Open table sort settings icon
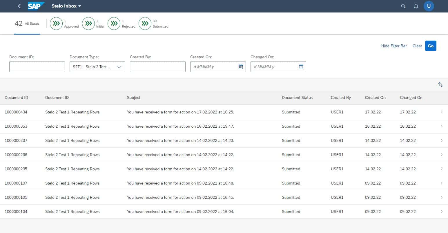This screenshot has height=233, width=448. 440,84
